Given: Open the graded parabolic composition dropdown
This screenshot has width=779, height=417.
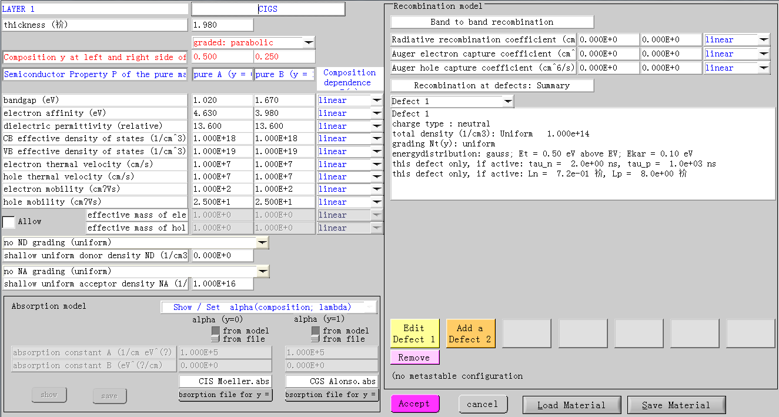Looking at the screenshot, I should click(x=309, y=43).
